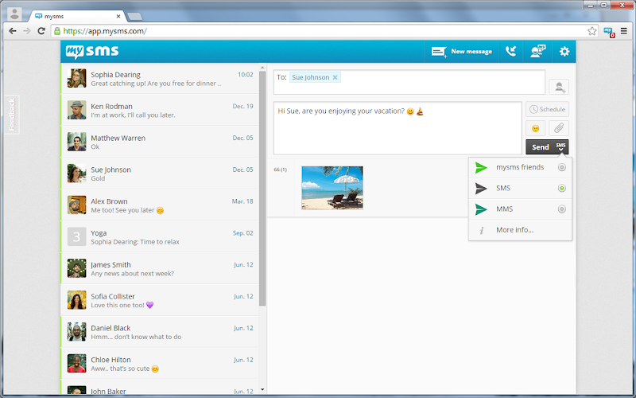
Task: Open the Chrome hamburger menu
Action: point(624,31)
